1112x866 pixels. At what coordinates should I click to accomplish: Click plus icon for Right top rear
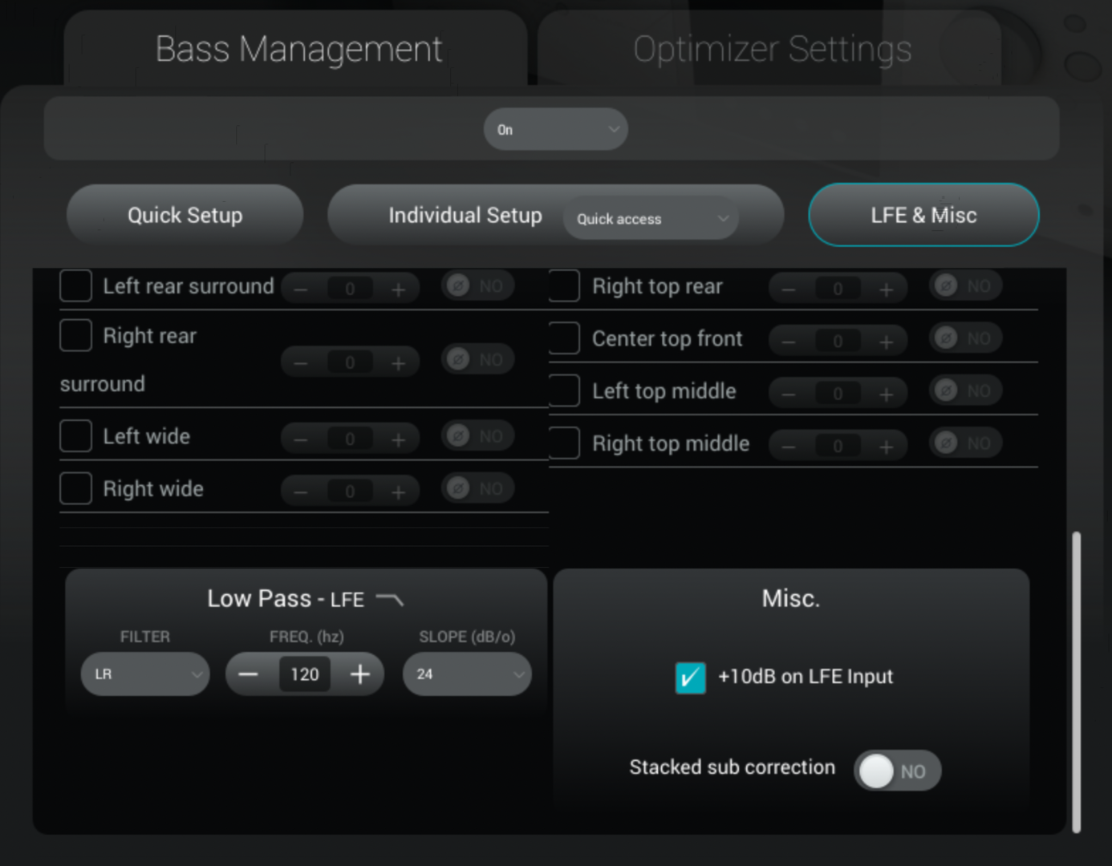tap(886, 289)
